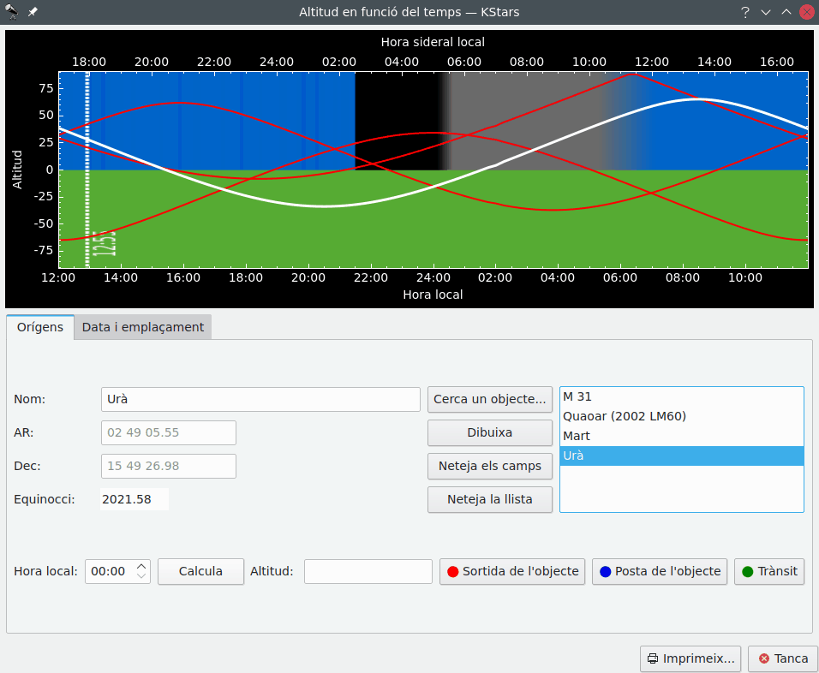Click the white dotted current time marker
Screen dimensions: 819x673
pyautogui.click(x=87, y=171)
